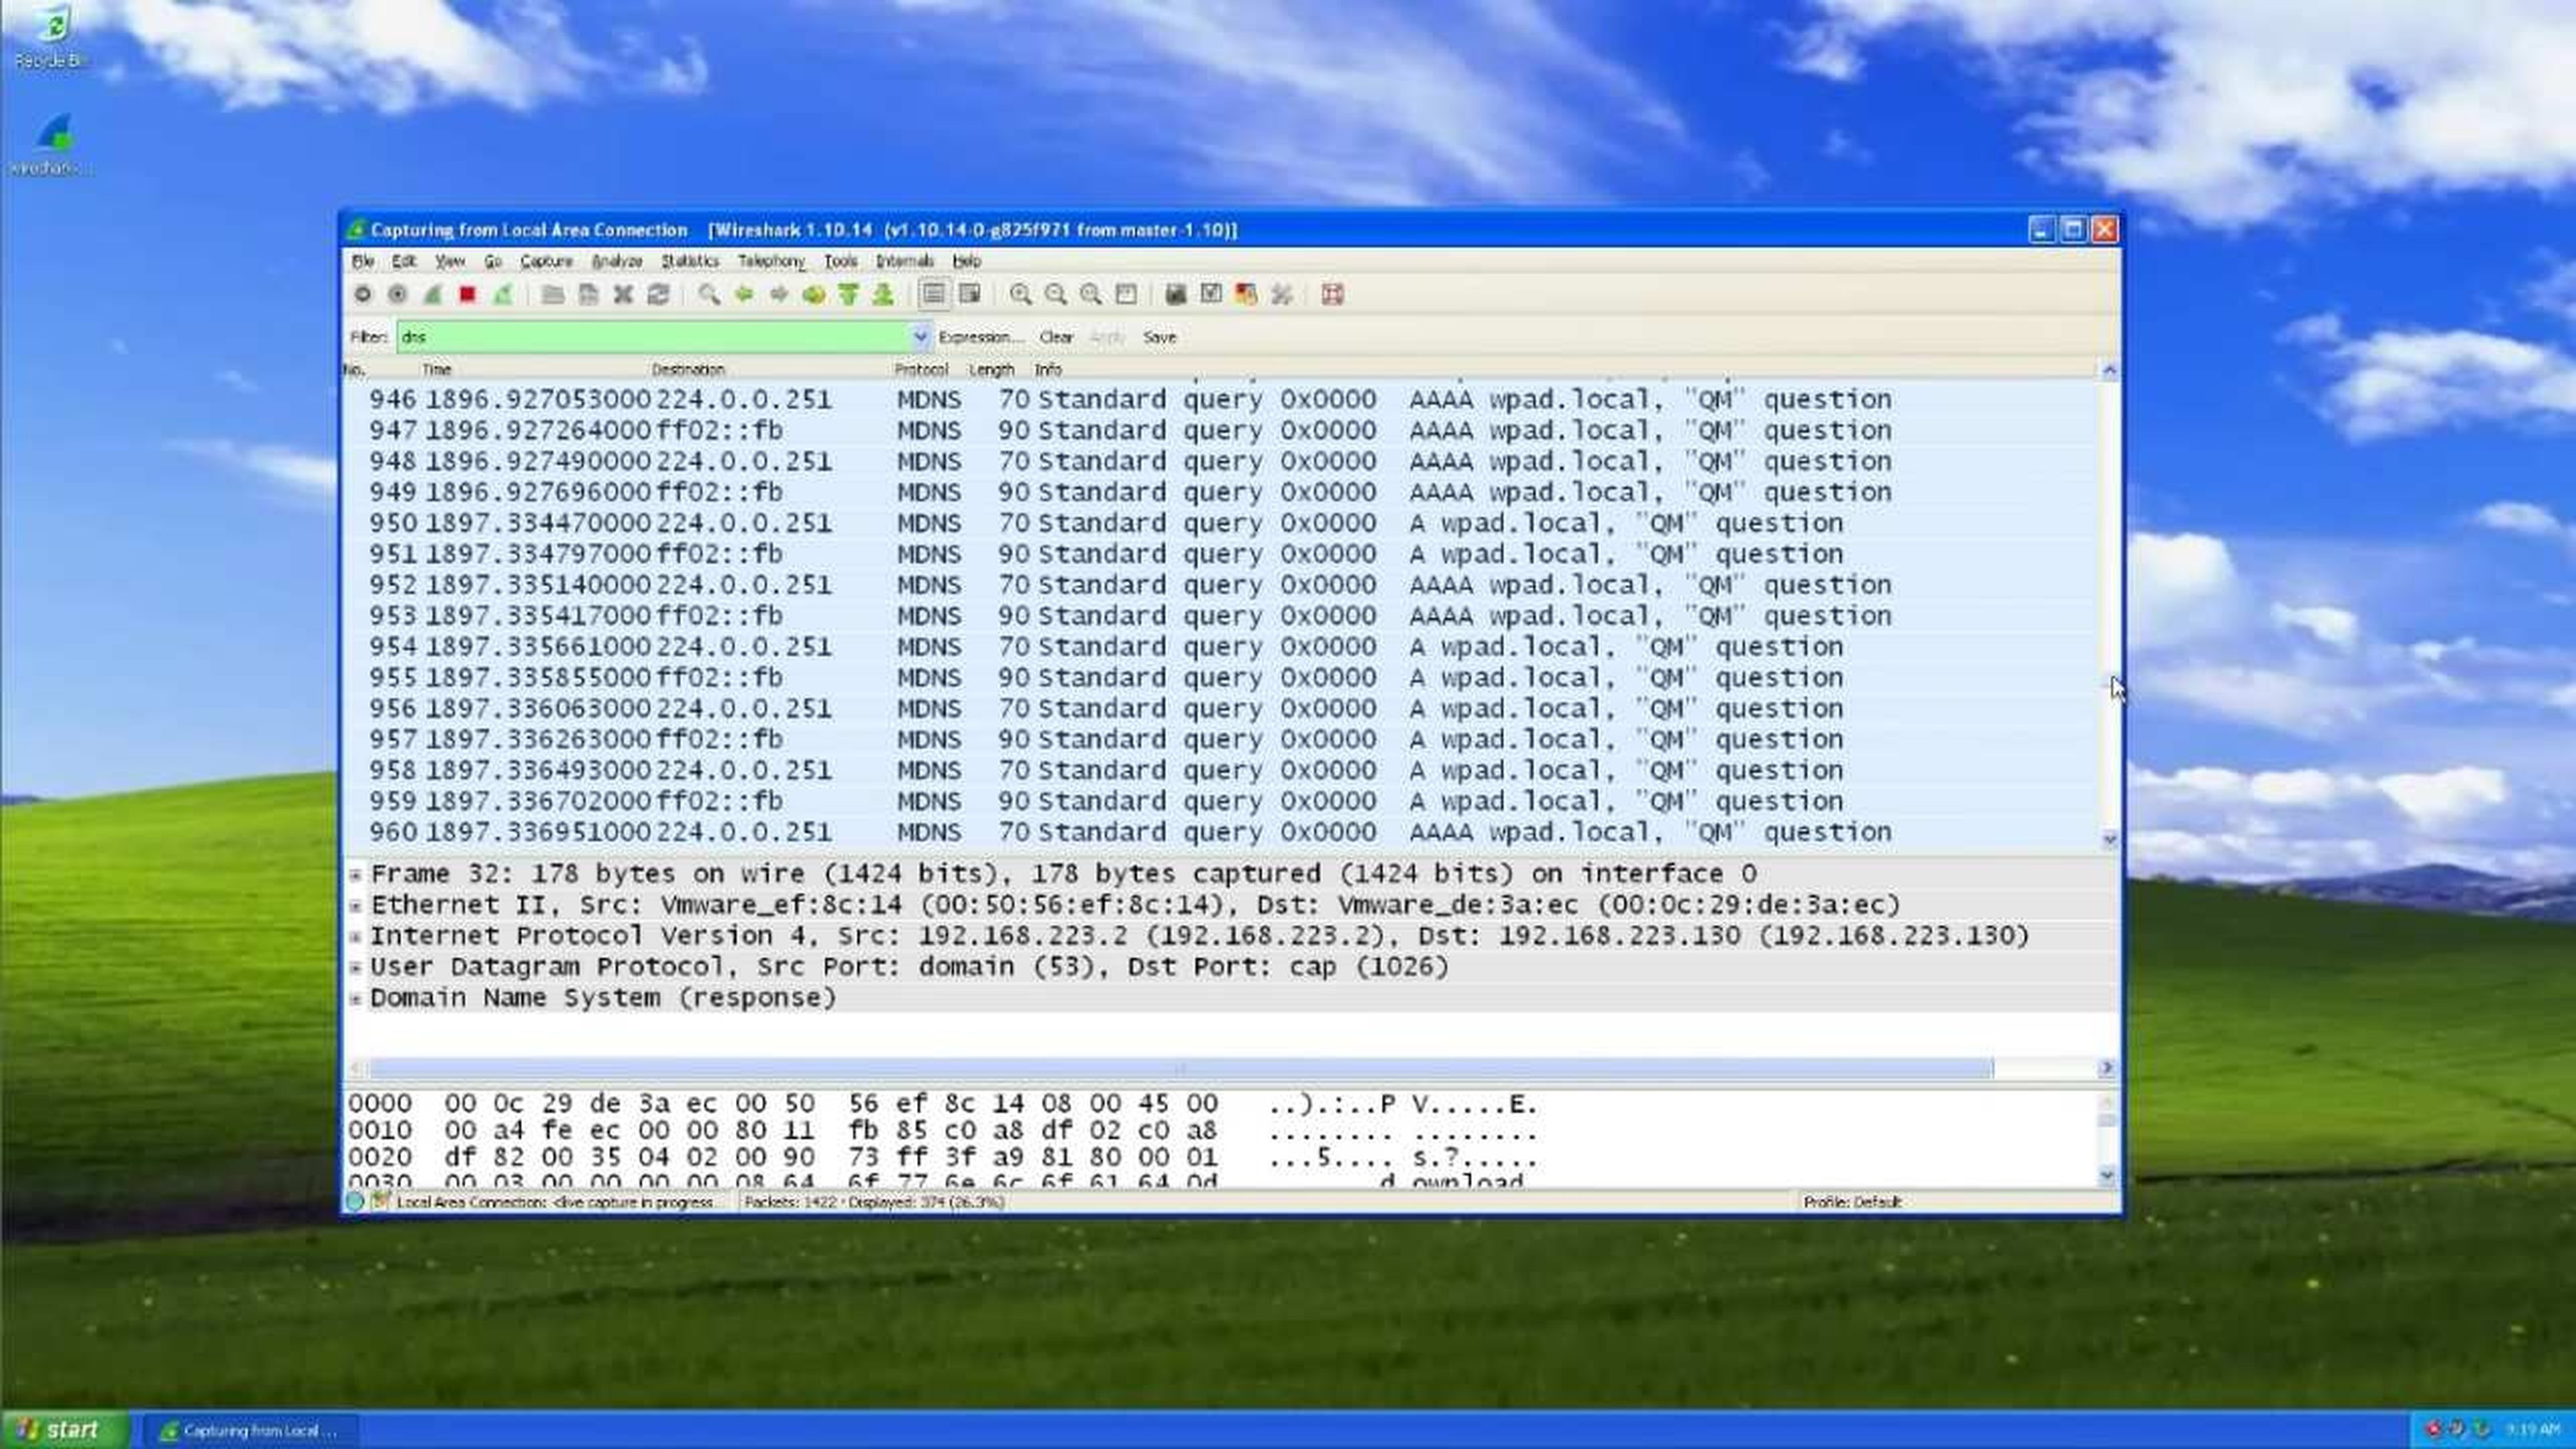Select the Wireshark desktop shortcut icon
The height and width of the screenshot is (1449, 2576).
52,145
